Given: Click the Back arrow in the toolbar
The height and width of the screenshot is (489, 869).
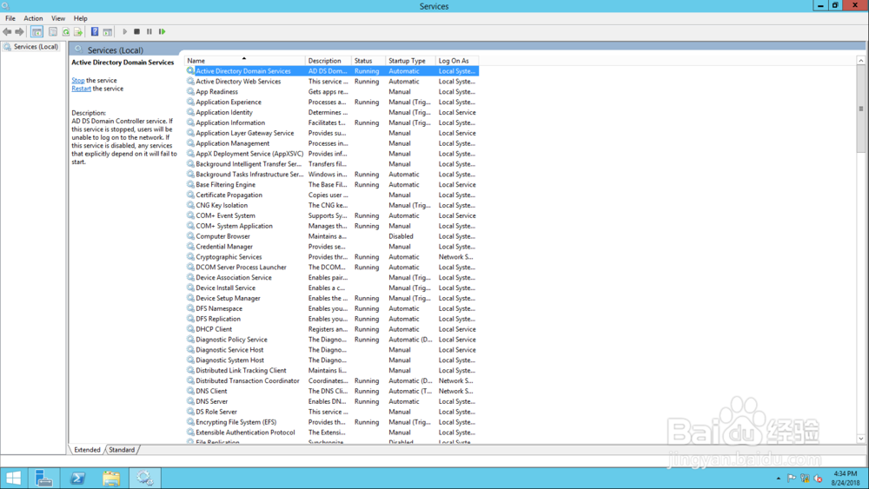Looking at the screenshot, I should tap(7, 31).
